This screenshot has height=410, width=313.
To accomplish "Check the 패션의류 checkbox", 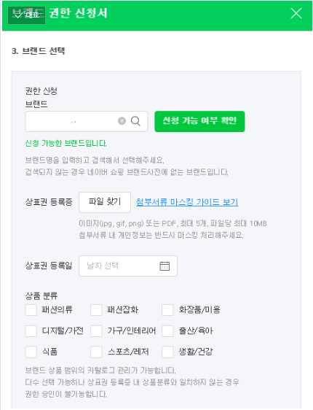I will click(31, 310).
